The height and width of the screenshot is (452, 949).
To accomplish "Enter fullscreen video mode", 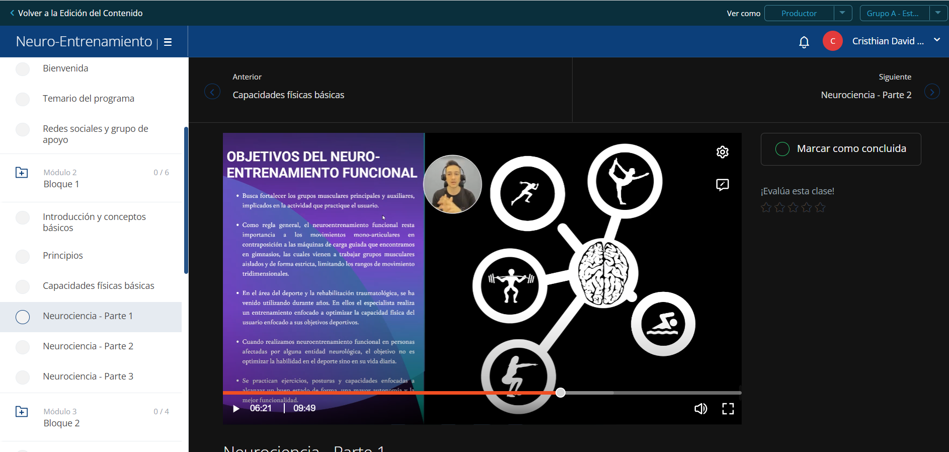I will pos(728,409).
